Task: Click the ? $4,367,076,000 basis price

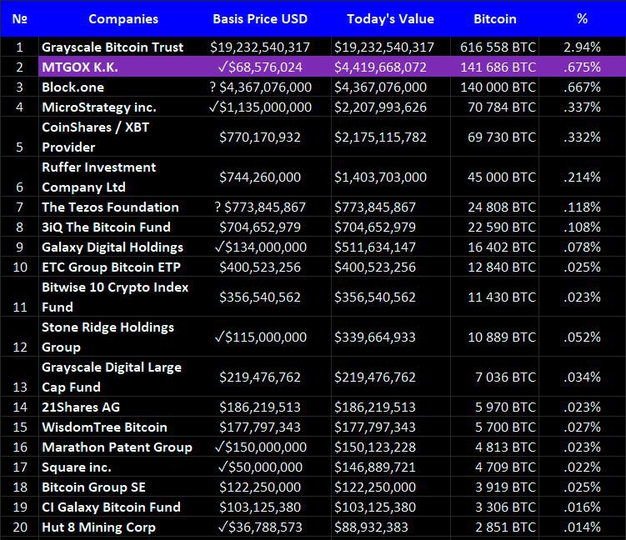Action: 260,87
